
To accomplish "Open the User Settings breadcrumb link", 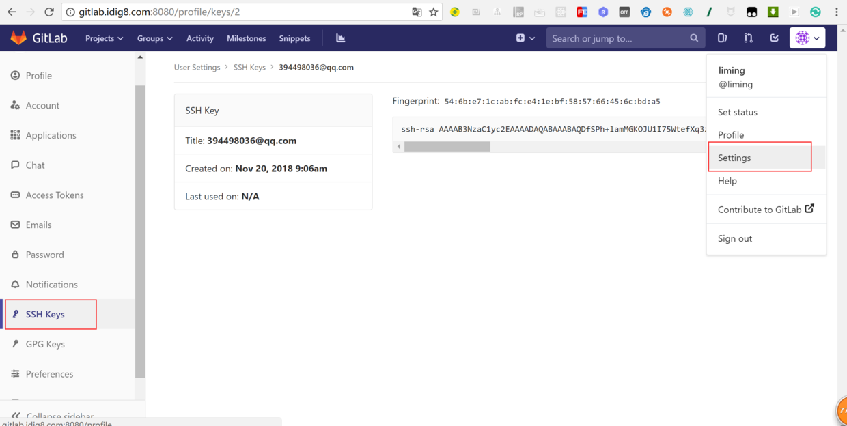I will click(x=196, y=67).
